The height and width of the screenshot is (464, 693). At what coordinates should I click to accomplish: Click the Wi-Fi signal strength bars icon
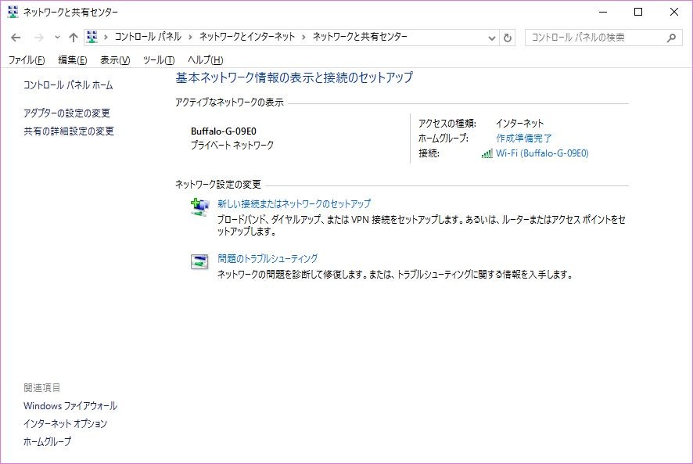(x=487, y=153)
